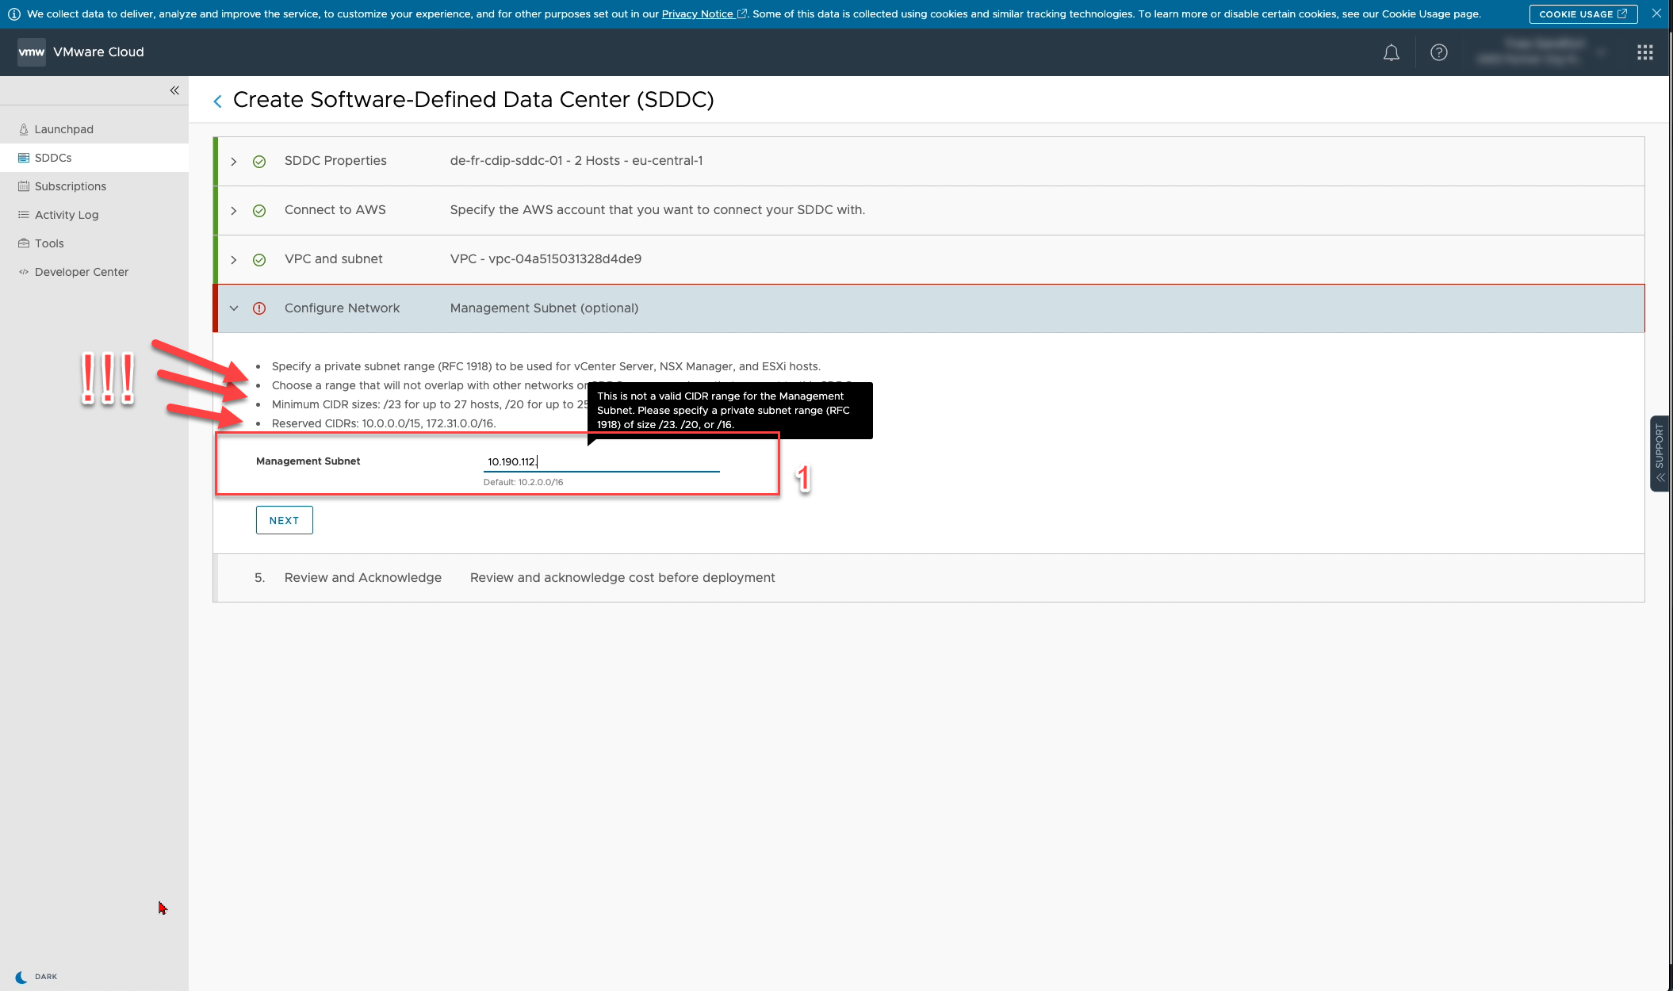Open the help question mark icon
This screenshot has height=991, width=1673.
[x=1438, y=52]
